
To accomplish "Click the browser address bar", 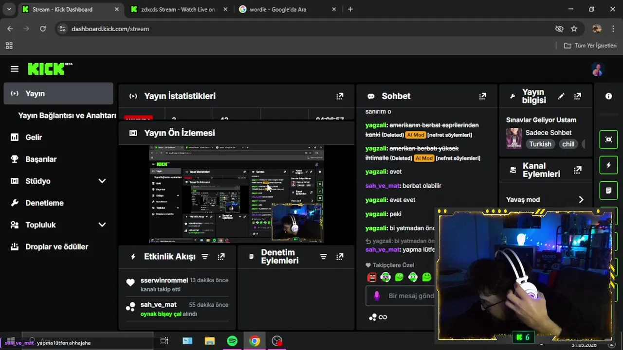I will (x=307, y=29).
